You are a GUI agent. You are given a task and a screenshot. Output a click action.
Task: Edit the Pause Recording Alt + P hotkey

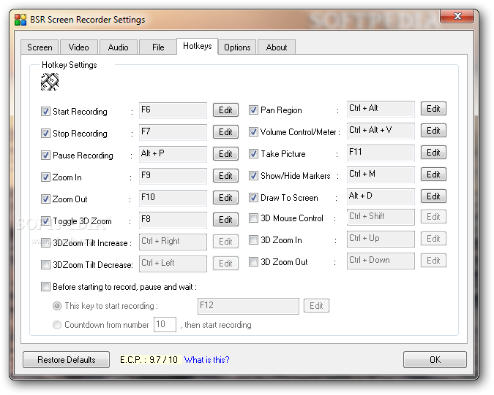[225, 153]
